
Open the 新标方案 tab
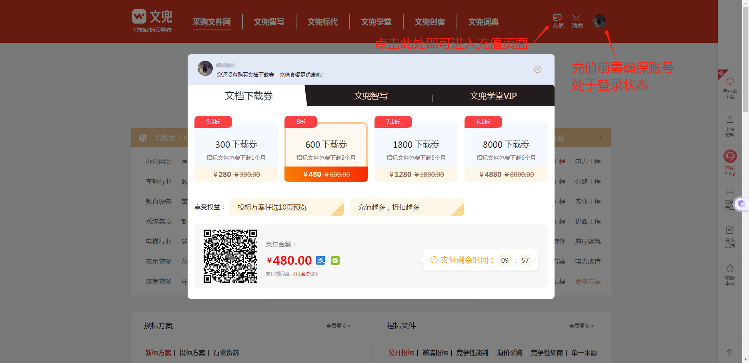158,353
